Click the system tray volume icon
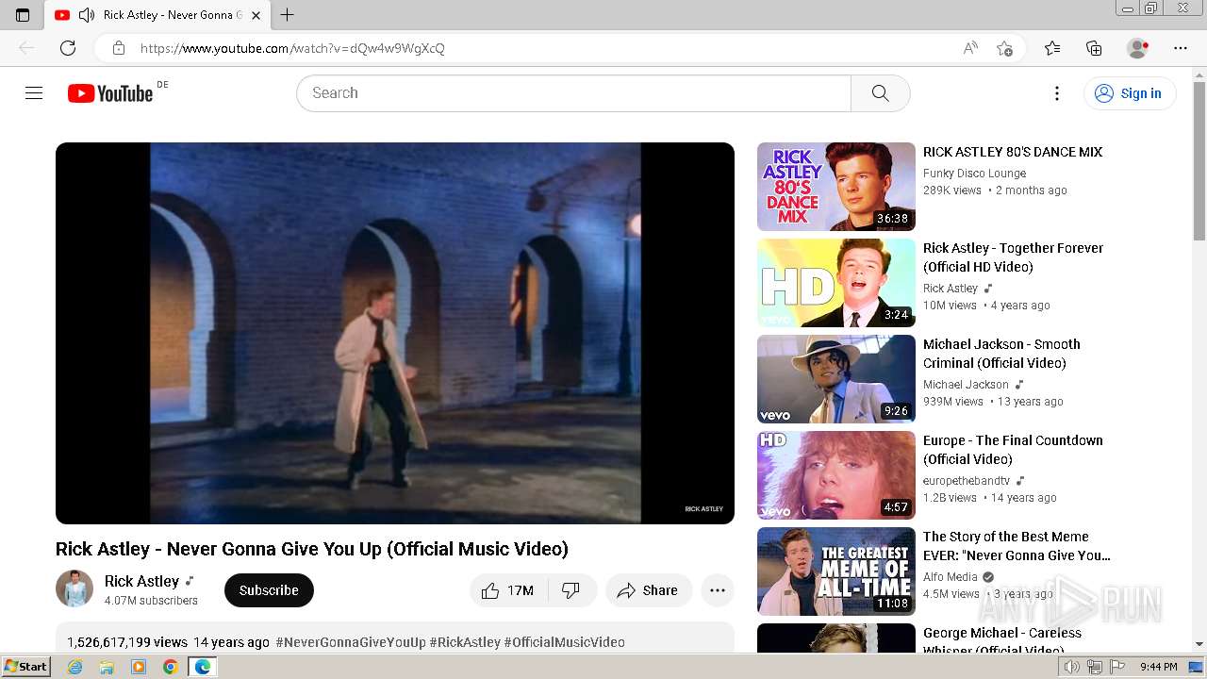Image resolution: width=1207 pixels, height=679 pixels. coord(1072,667)
